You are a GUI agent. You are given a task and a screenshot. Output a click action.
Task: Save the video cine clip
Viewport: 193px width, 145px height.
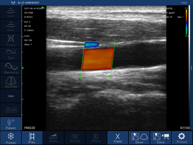pyautogui.click(x=160, y=138)
